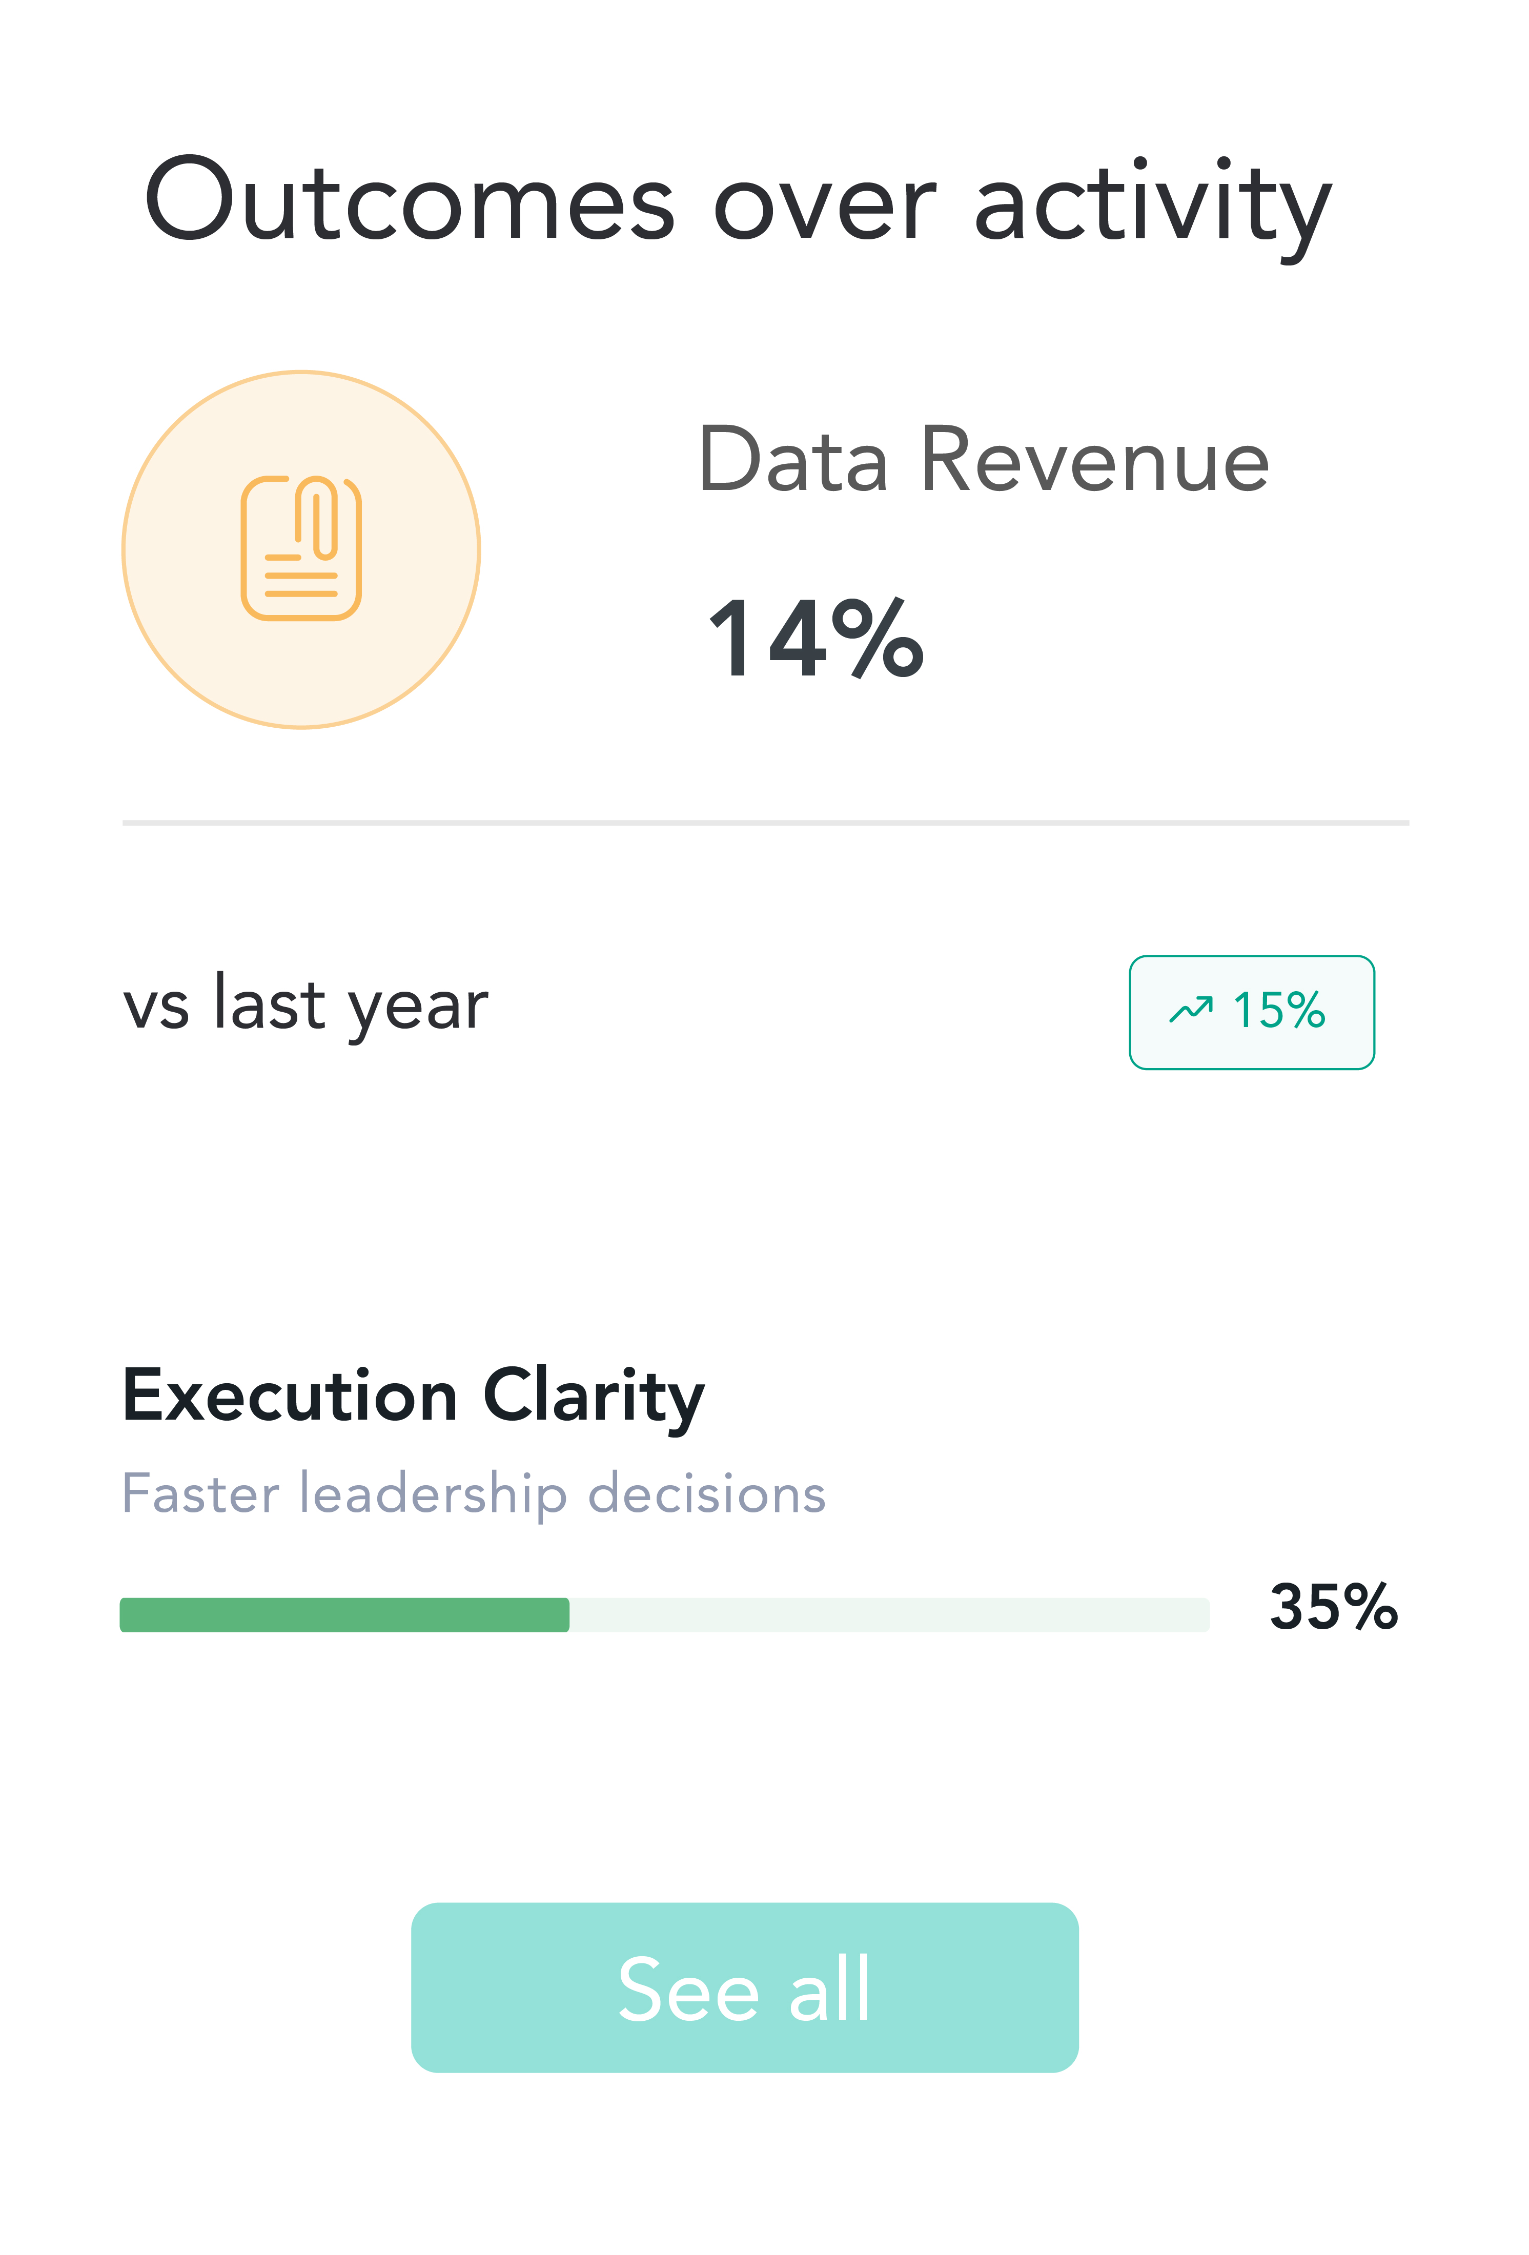Click the vs last year label

pyautogui.click(x=305, y=1005)
